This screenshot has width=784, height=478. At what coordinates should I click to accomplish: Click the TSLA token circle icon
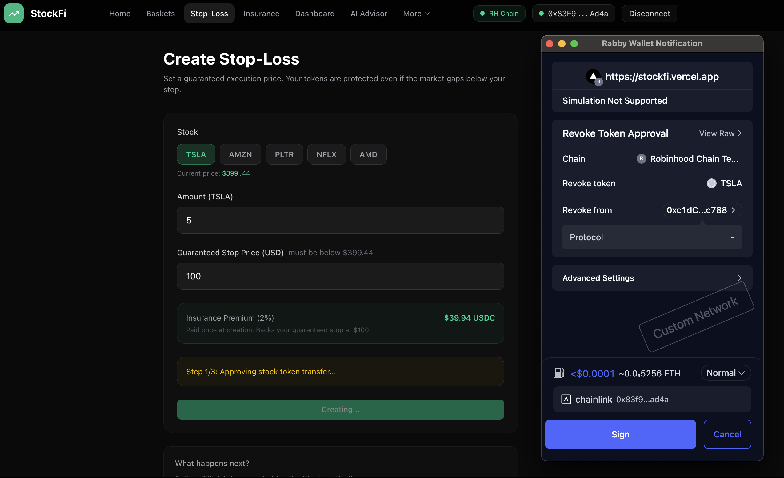coord(711,184)
